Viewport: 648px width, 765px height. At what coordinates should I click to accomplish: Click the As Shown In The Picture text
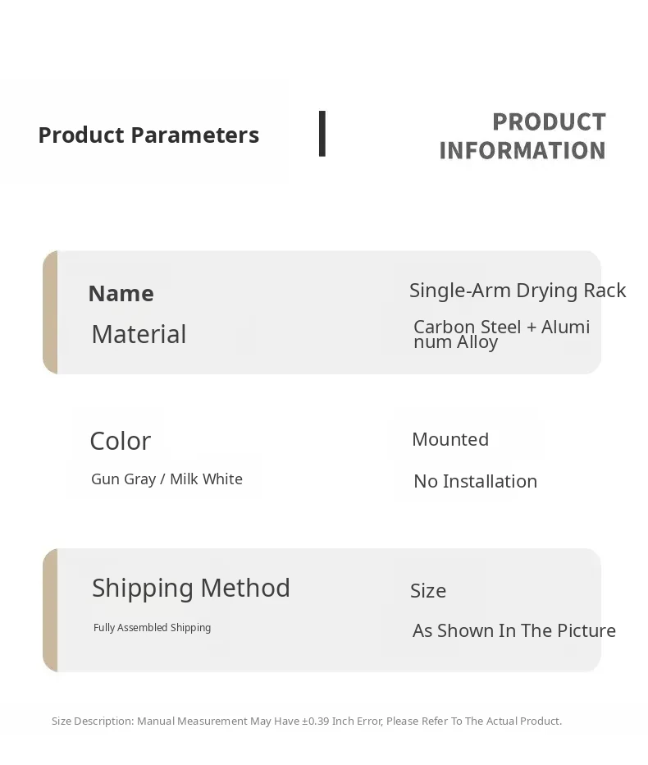click(514, 630)
